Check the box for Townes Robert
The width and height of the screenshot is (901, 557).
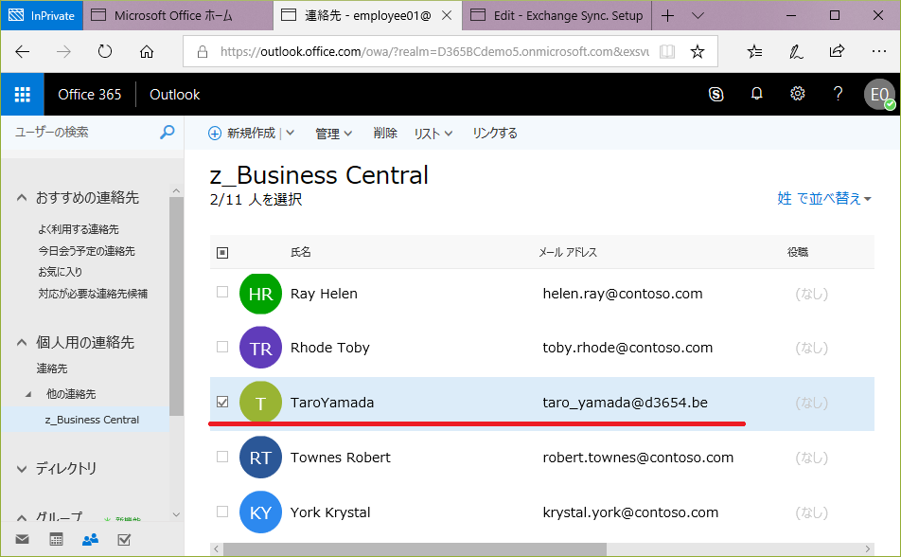(222, 457)
